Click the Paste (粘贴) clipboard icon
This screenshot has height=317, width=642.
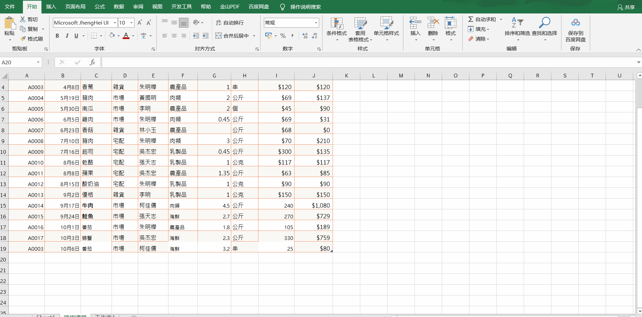pos(10,23)
